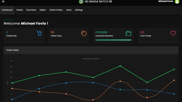Click the highest orange data point on chart

click(x=174, y=80)
